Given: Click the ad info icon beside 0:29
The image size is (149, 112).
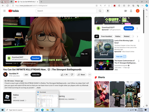Looking at the screenshot, I should (18, 63).
